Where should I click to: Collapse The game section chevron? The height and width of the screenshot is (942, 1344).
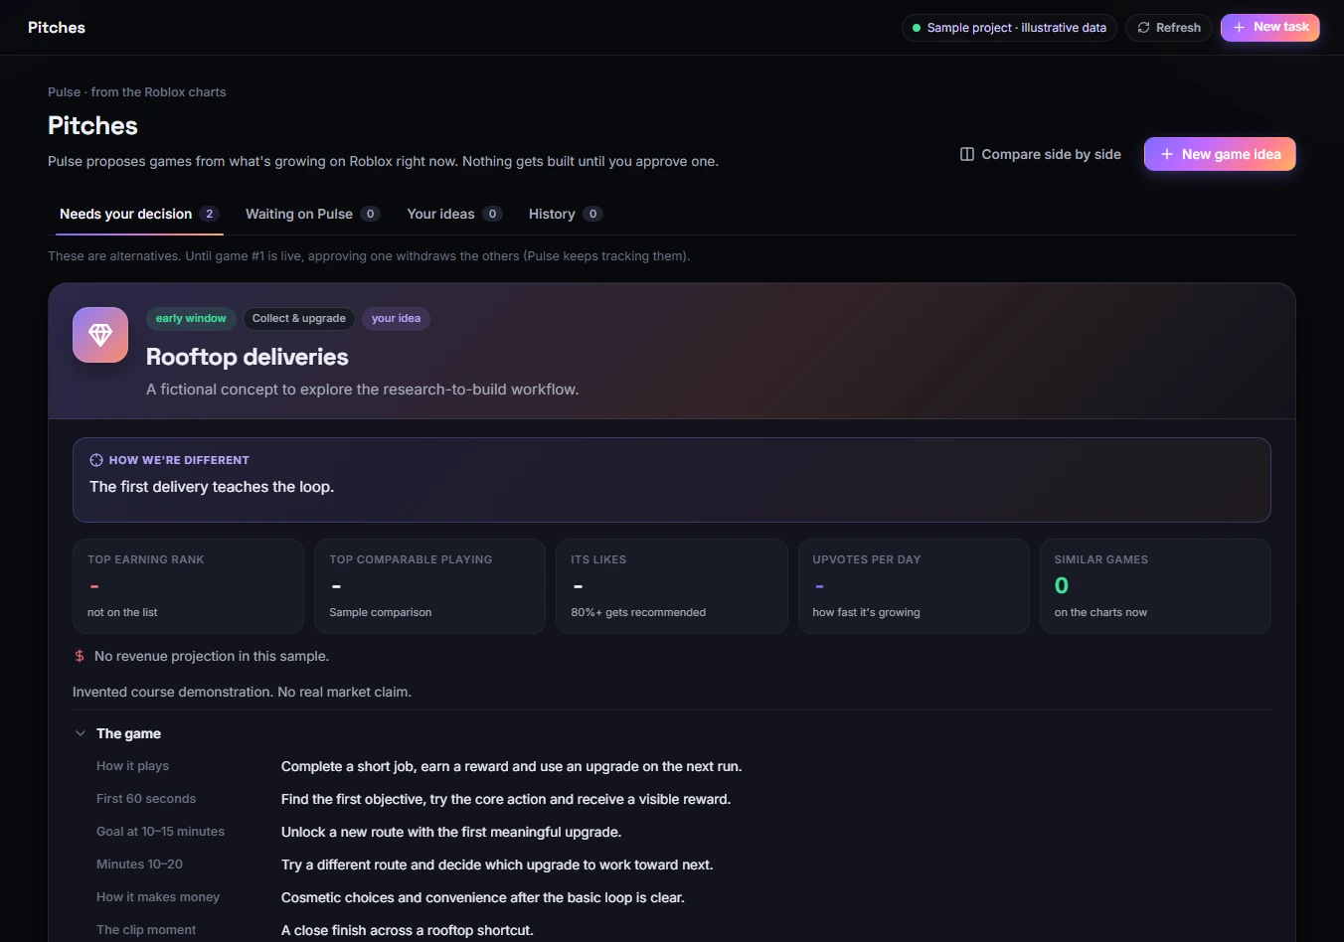pos(81,733)
